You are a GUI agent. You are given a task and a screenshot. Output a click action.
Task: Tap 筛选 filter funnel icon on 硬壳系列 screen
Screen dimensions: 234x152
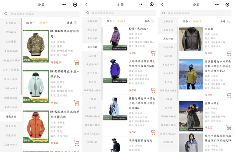point(75,23)
